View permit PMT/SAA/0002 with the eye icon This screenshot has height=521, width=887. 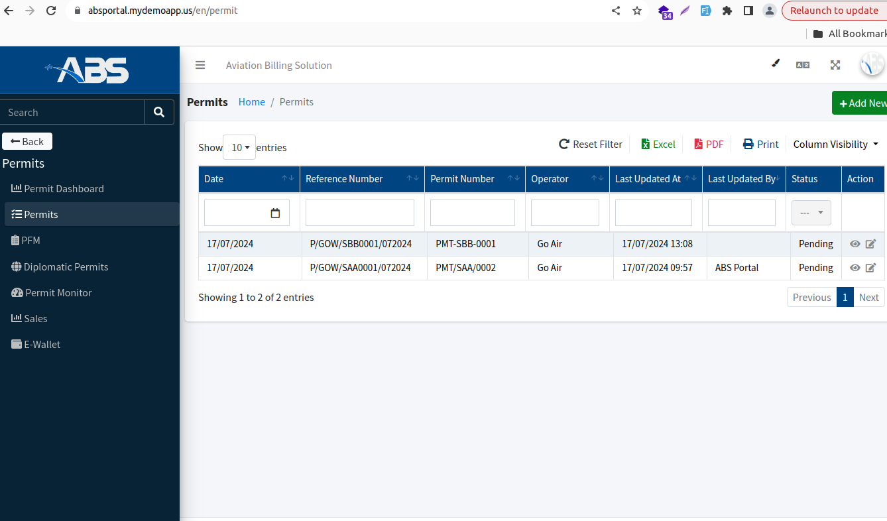855,268
